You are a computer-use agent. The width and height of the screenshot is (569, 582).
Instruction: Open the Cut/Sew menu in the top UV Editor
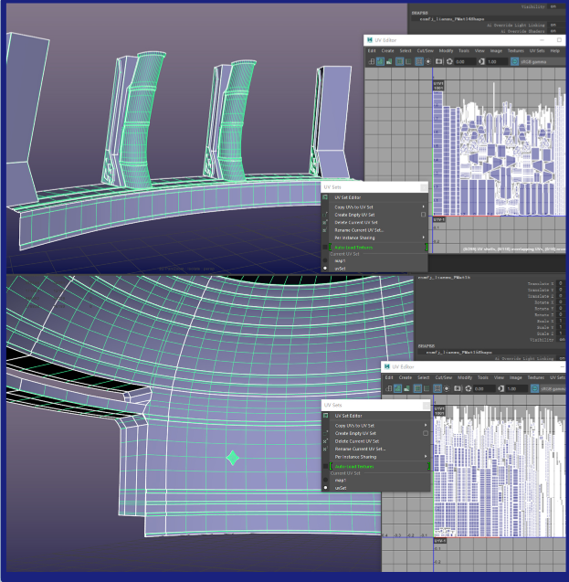point(426,50)
